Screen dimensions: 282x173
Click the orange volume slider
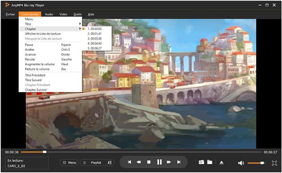coord(256,163)
